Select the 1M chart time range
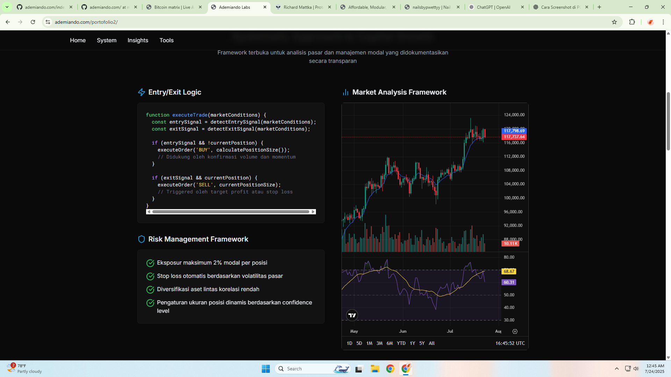The width and height of the screenshot is (671, 377). pos(369,343)
